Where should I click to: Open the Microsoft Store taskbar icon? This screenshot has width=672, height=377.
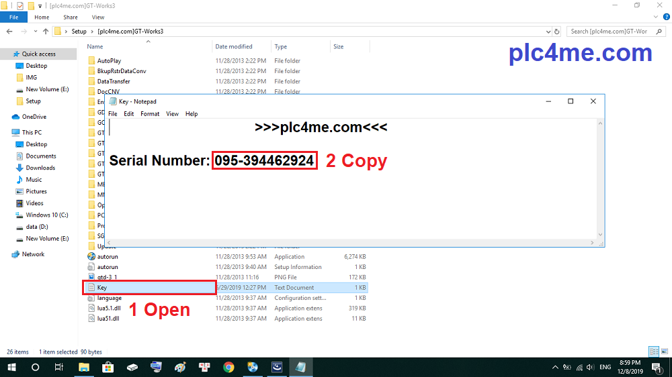click(x=108, y=367)
